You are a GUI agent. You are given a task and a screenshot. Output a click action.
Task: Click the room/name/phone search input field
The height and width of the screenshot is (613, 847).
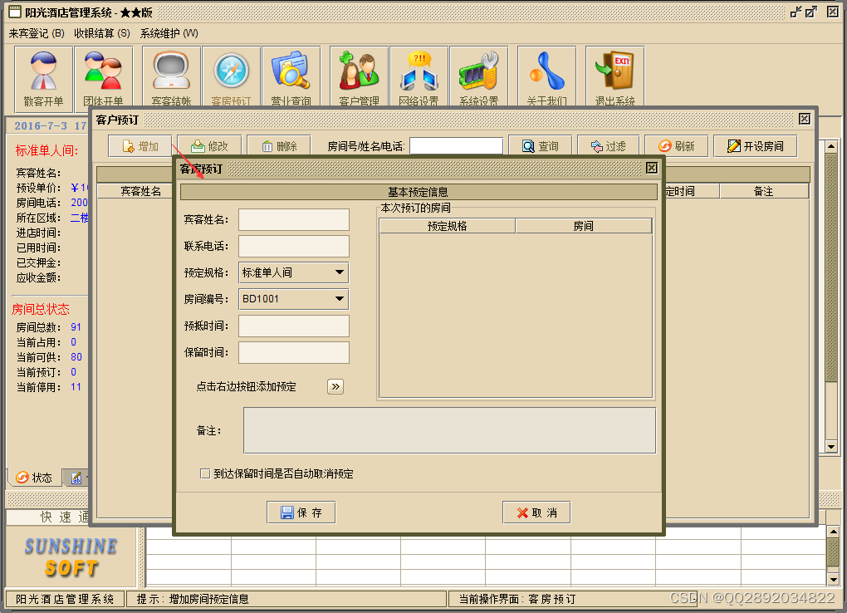tap(454, 145)
